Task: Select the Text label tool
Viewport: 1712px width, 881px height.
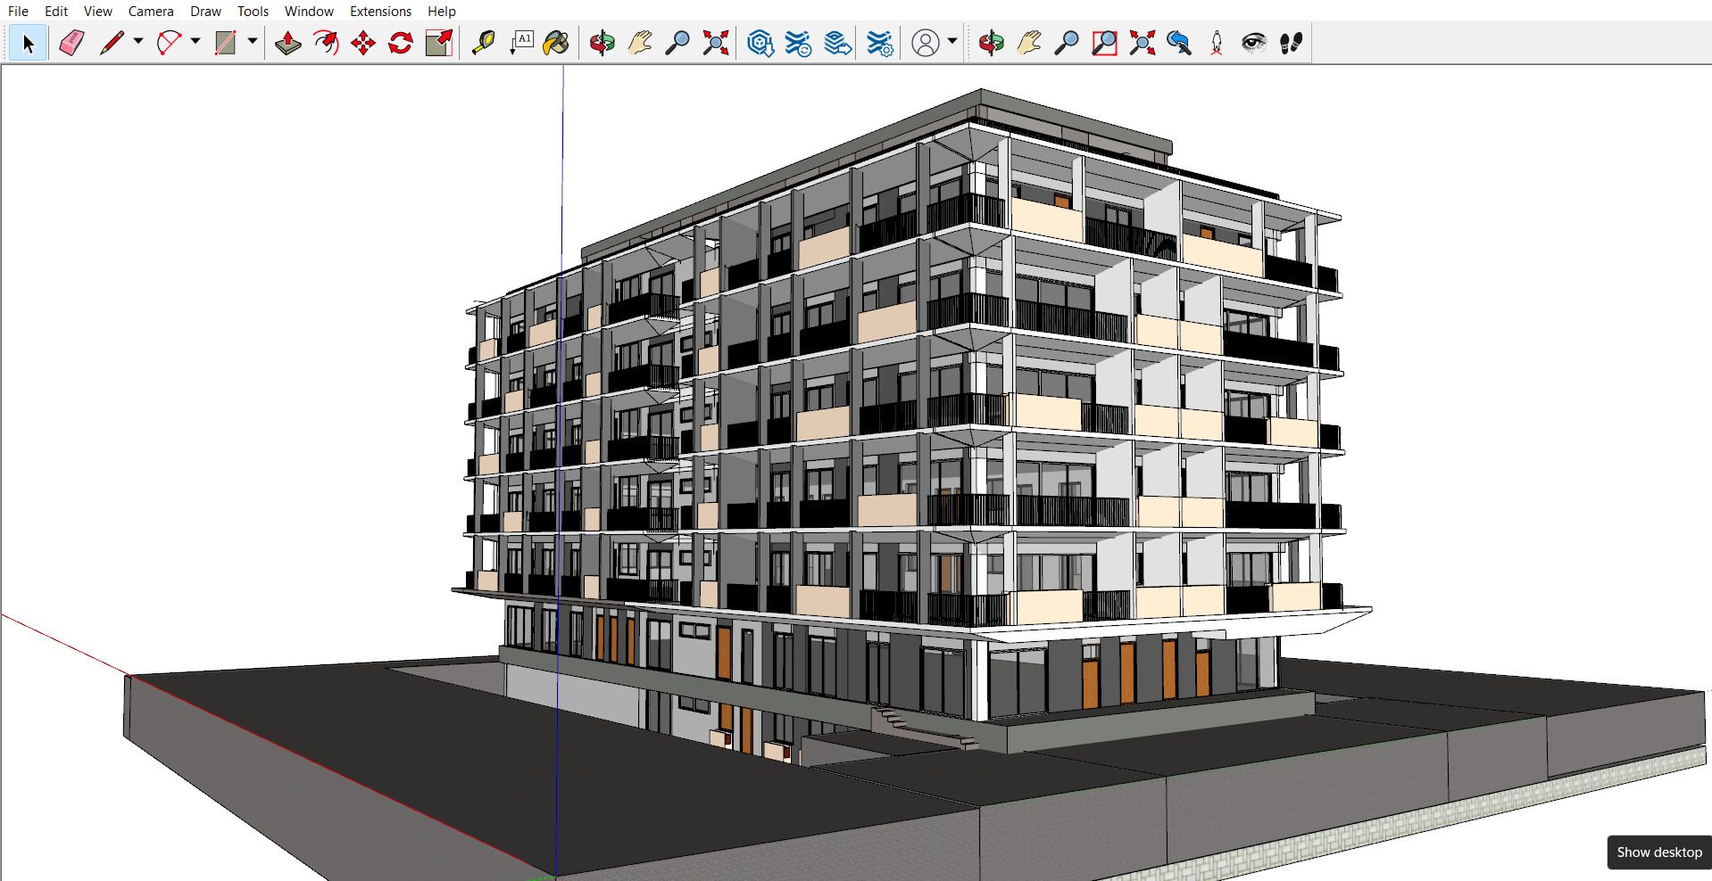Action: [x=521, y=43]
